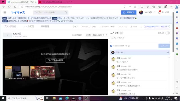Click the search magnifier icon in the search box
The image size is (180, 101).
pos(66,12)
